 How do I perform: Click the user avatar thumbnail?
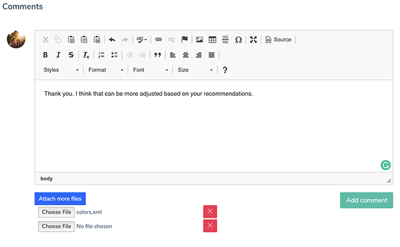[16, 39]
